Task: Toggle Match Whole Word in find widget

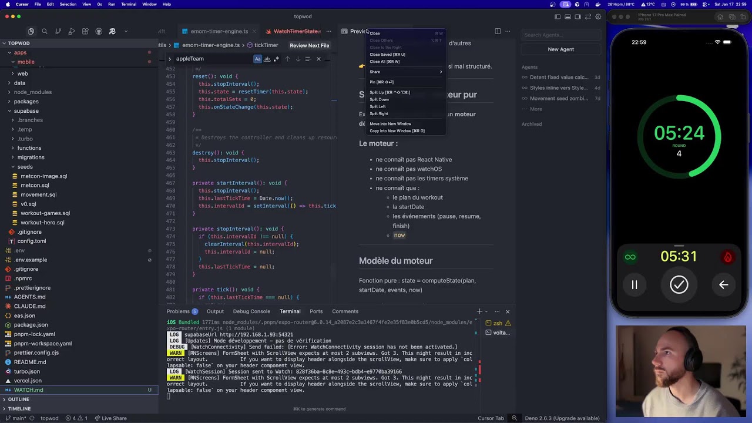Action: [x=267, y=59]
